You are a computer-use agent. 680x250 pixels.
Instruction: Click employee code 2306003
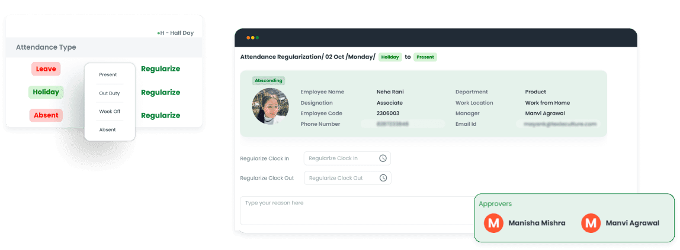pyautogui.click(x=388, y=113)
